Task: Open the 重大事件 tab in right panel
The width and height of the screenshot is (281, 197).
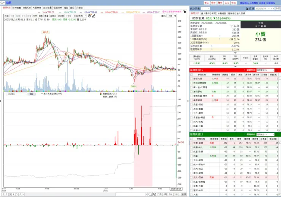Action: pos(205,13)
